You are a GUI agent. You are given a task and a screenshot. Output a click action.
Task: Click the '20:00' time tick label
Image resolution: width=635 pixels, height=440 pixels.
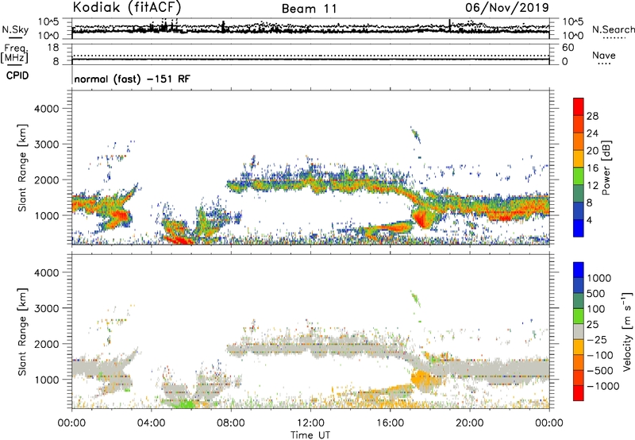pos(469,423)
